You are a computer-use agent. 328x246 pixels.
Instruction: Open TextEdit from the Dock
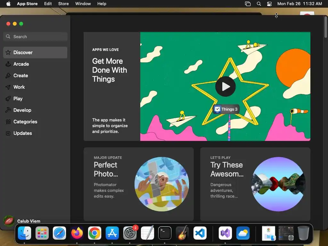[147, 233]
